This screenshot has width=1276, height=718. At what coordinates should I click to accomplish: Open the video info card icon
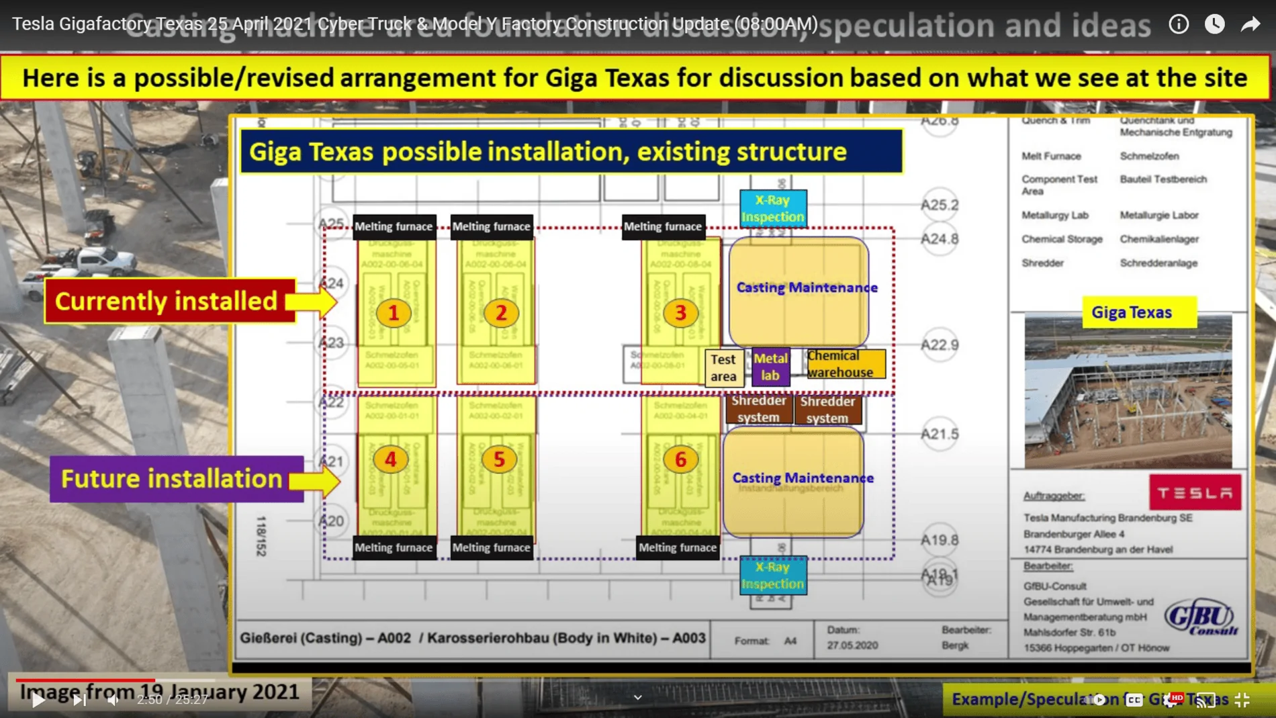1178,24
